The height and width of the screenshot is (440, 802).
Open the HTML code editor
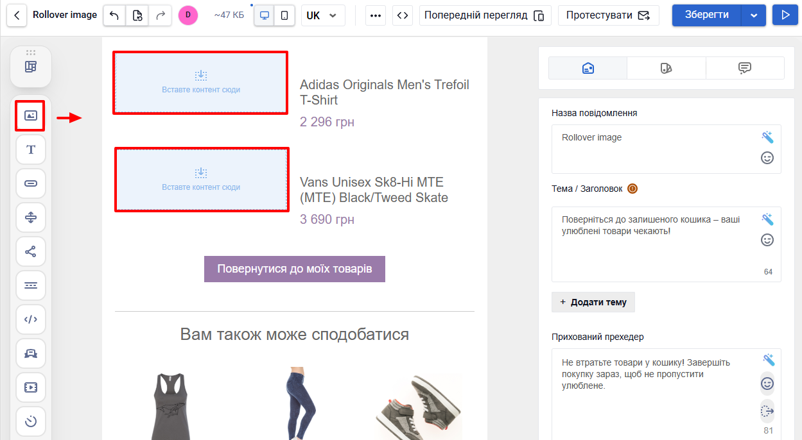tap(402, 15)
